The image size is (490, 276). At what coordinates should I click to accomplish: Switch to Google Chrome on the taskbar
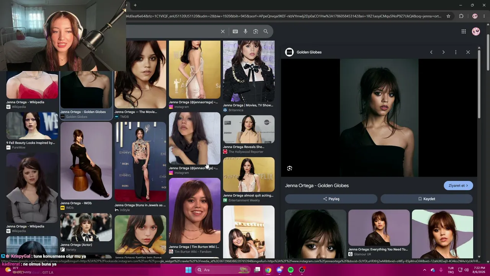coord(268,270)
